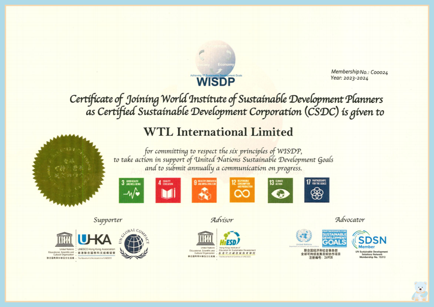Click 'to take action in support' line
The height and width of the screenshot is (307, 434).
(224, 160)
